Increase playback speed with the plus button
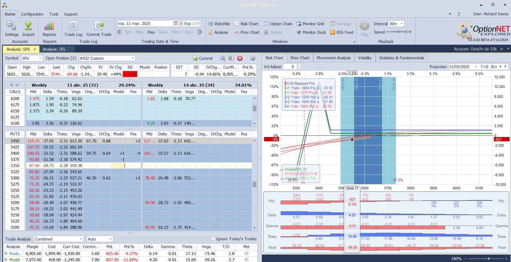This screenshot has width=511, height=262. (x=410, y=32)
